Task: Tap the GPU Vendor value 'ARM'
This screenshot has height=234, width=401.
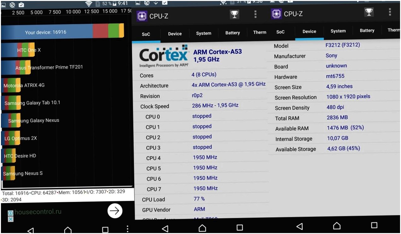Action: (x=199, y=209)
